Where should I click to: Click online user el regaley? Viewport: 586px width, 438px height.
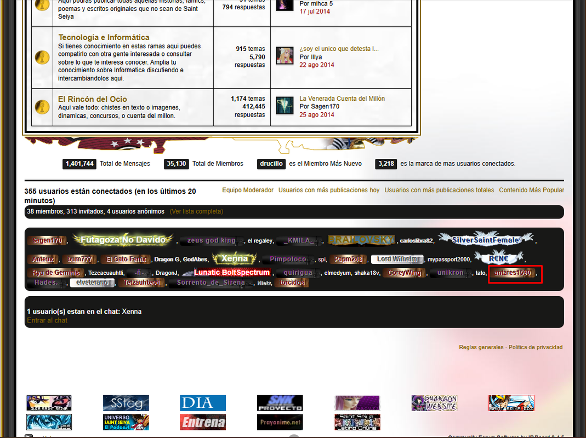[x=260, y=241]
